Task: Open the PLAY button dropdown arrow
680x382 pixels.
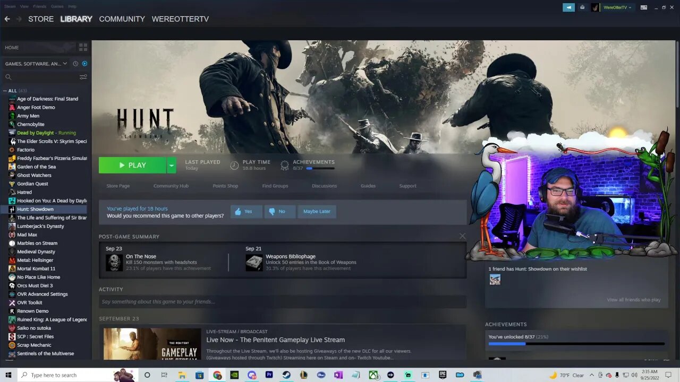Action: point(171,165)
